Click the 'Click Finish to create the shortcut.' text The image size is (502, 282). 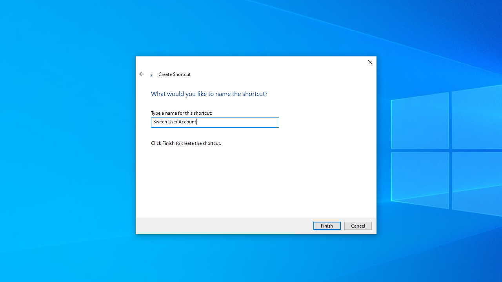[186, 143]
